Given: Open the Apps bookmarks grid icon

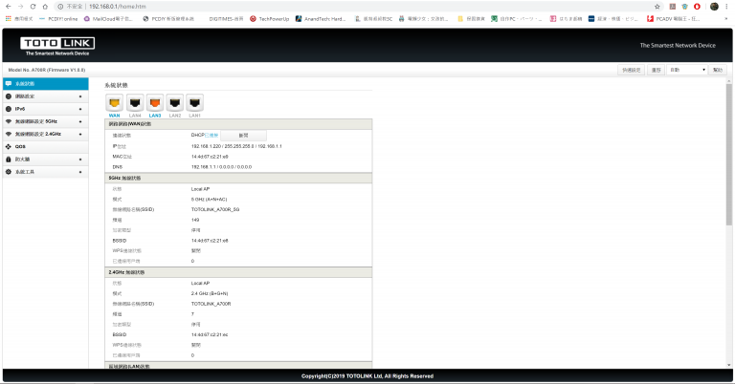Looking at the screenshot, I should click(8, 19).
